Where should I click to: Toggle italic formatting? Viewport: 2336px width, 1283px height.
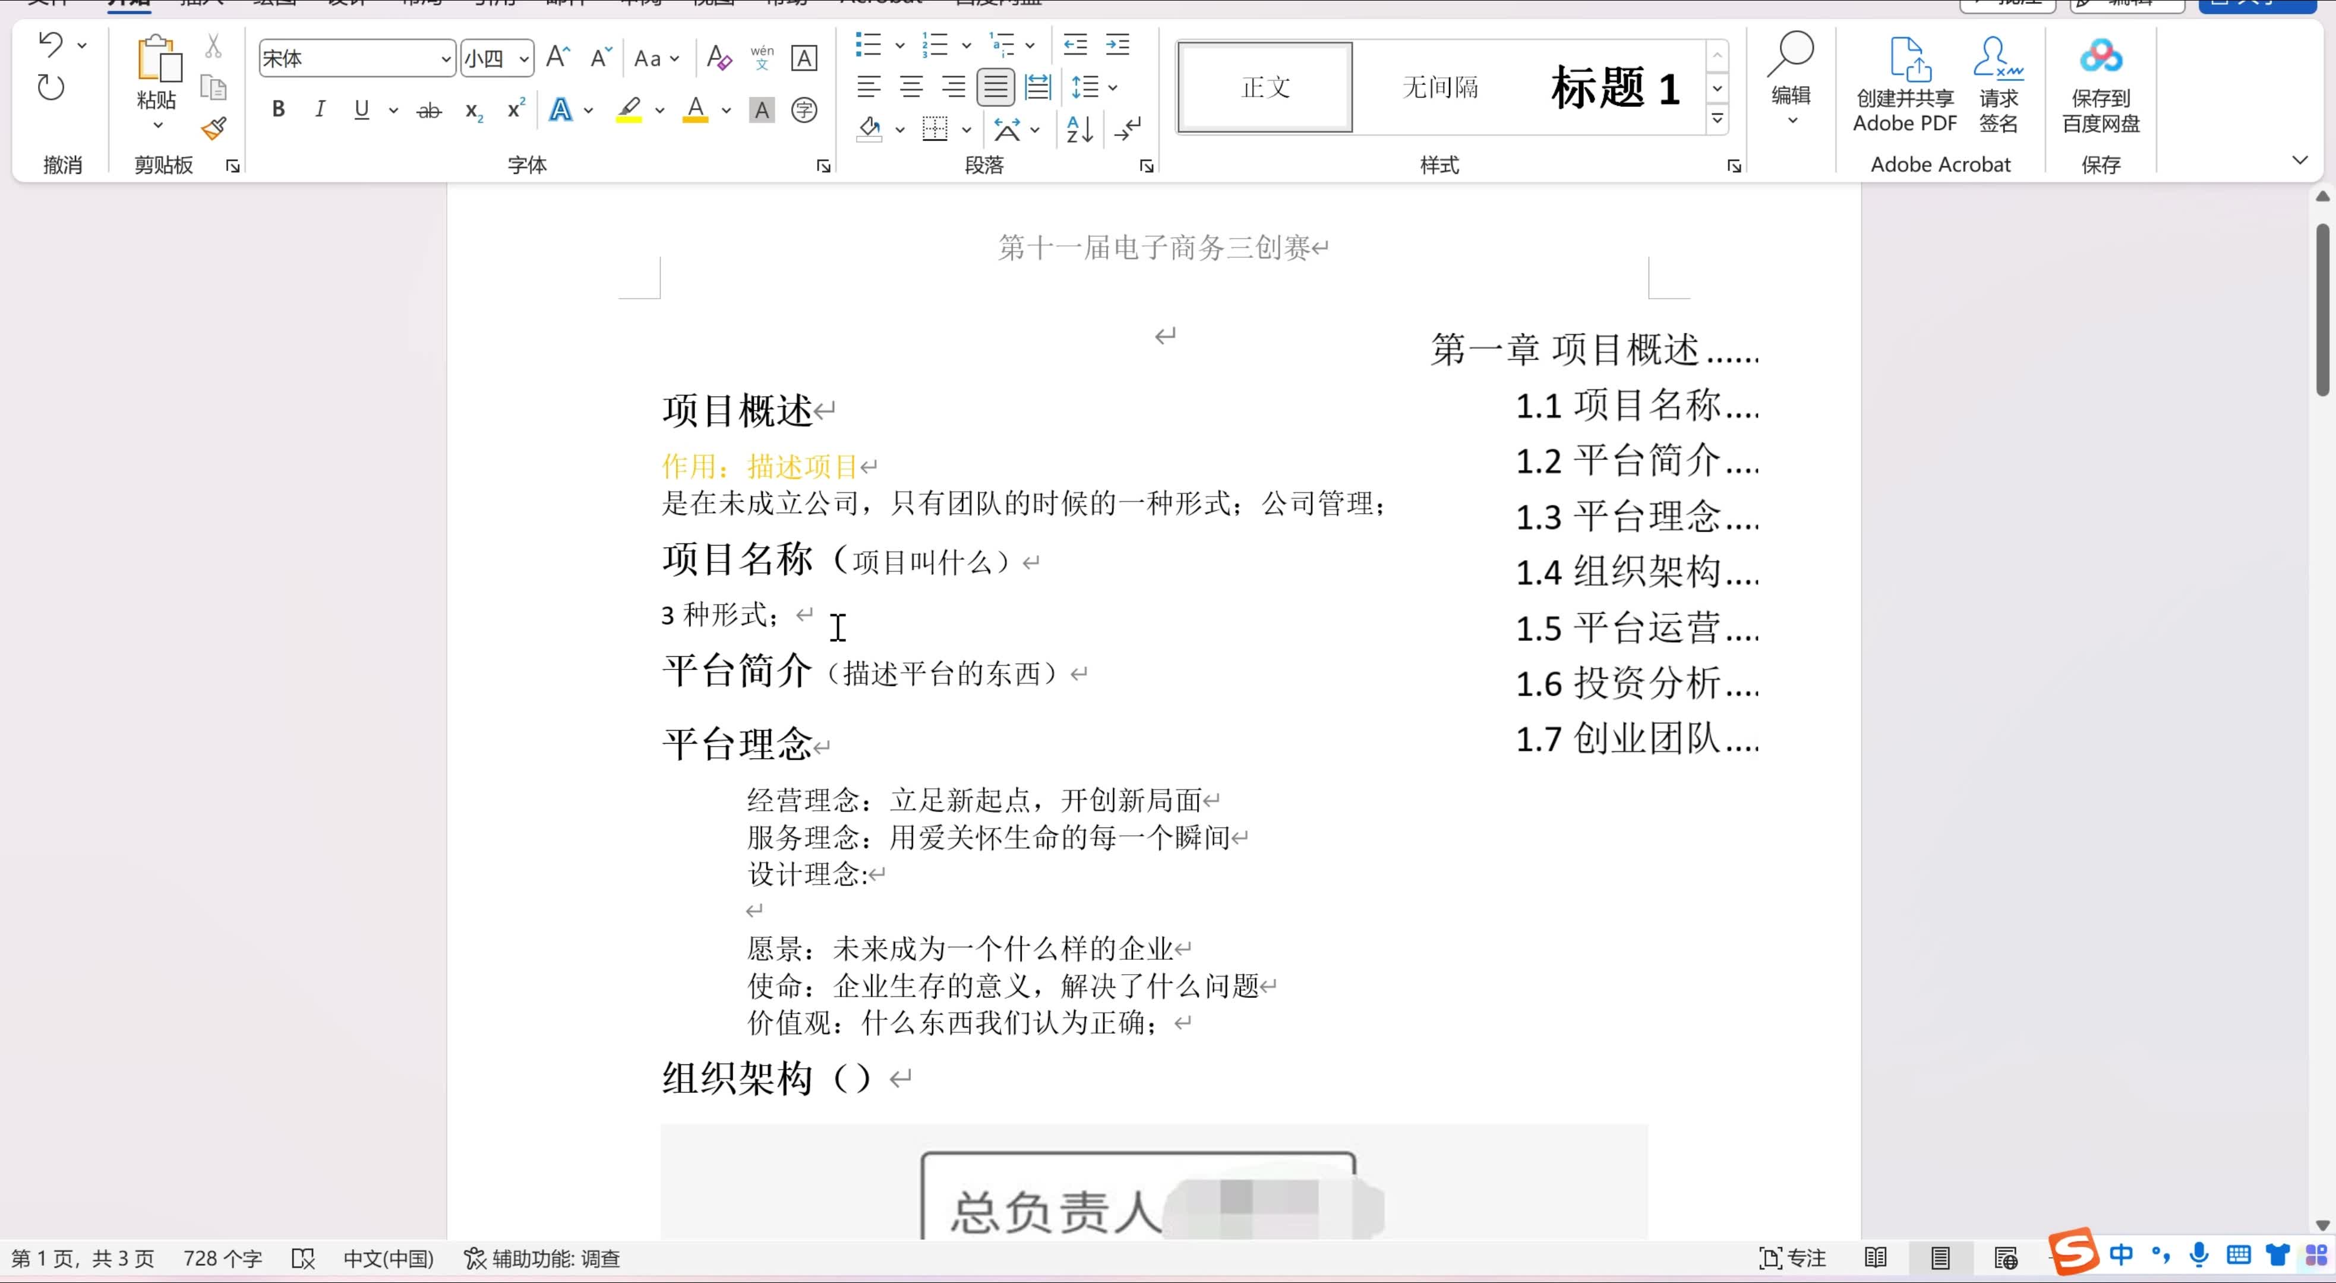[x=319, y=109]
